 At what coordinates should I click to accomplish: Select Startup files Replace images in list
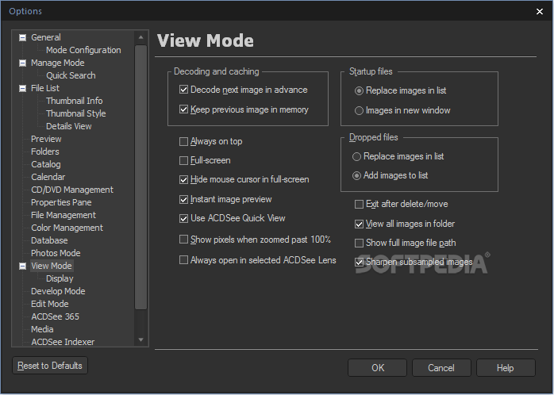pos(359,91)
